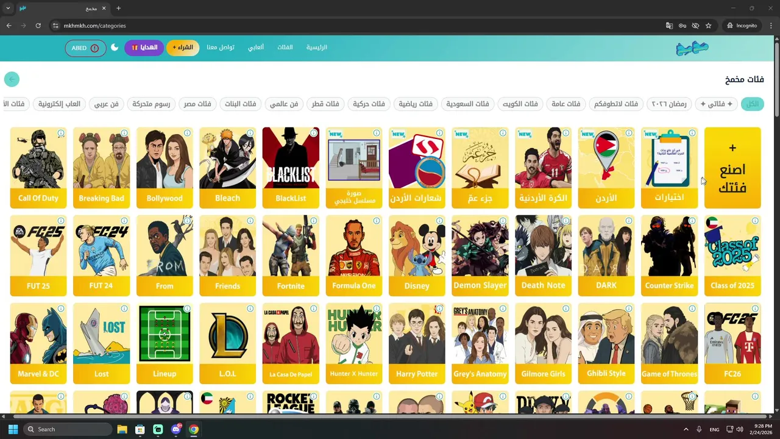Click info icon on Bleach card
Viewport: 780px width, 439px height.
(x=250, y=133)
